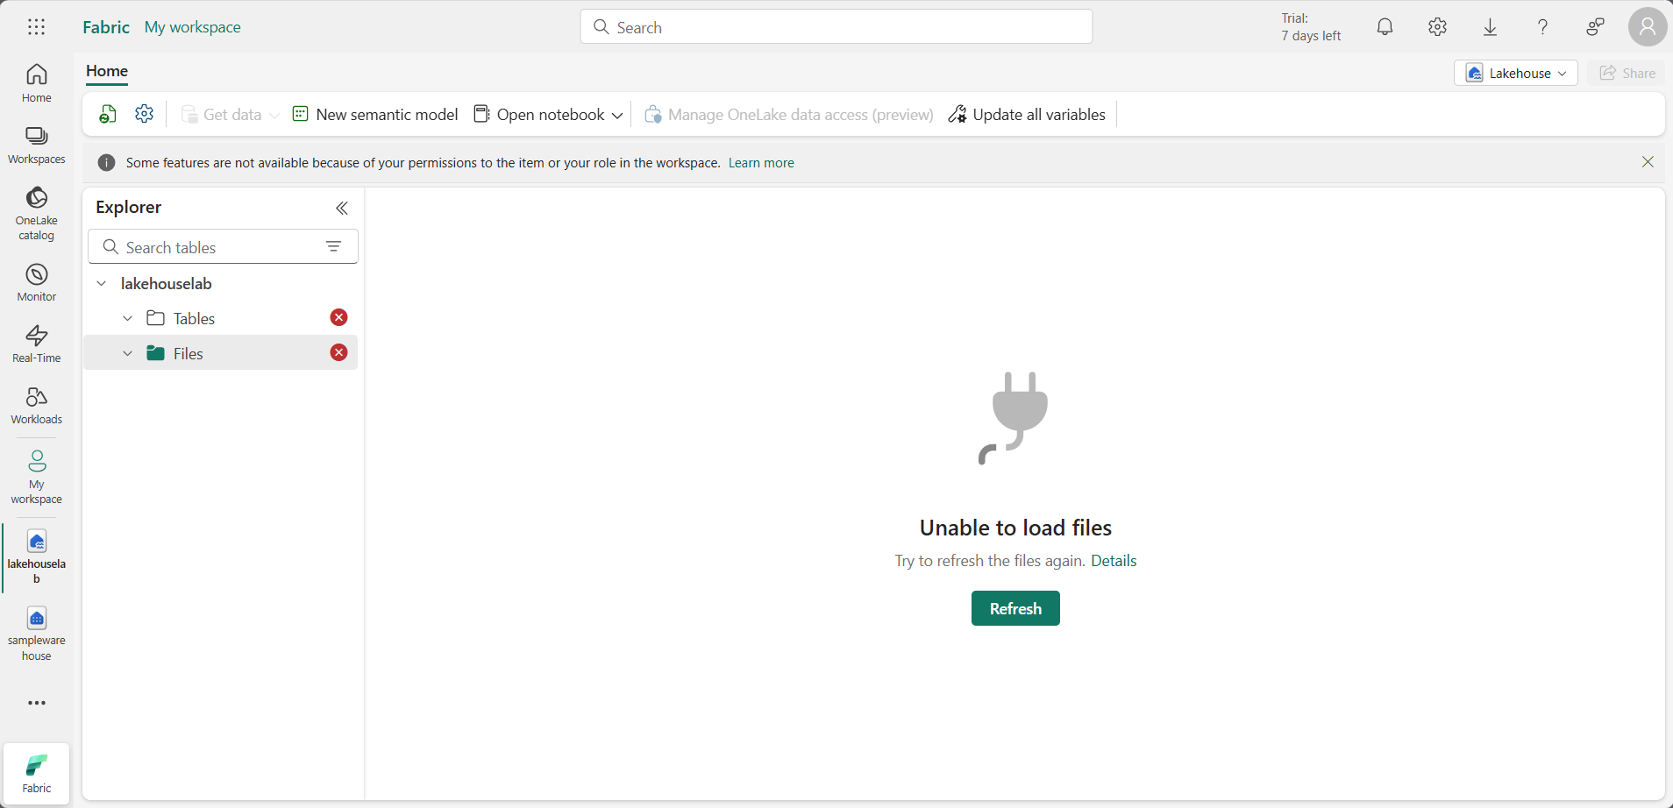The height and width of the screenshot is (808, 1673).
Task: Dismiss the permissions notification banner
Action: tap(1648, 162)
